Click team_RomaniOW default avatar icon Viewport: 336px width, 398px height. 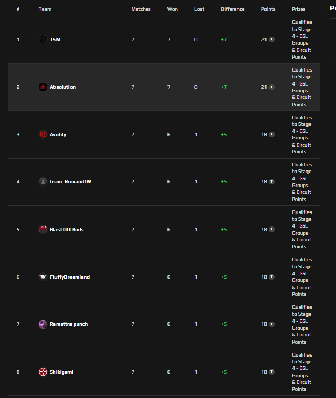pos(43,182)
